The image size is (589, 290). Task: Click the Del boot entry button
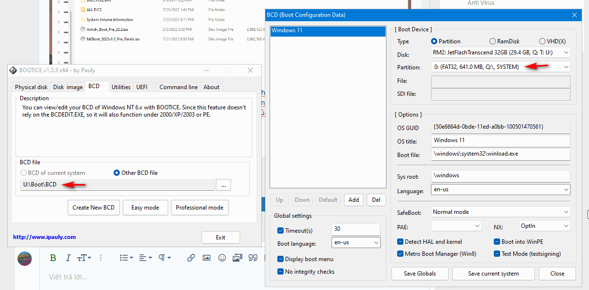(x=377, y=200)
